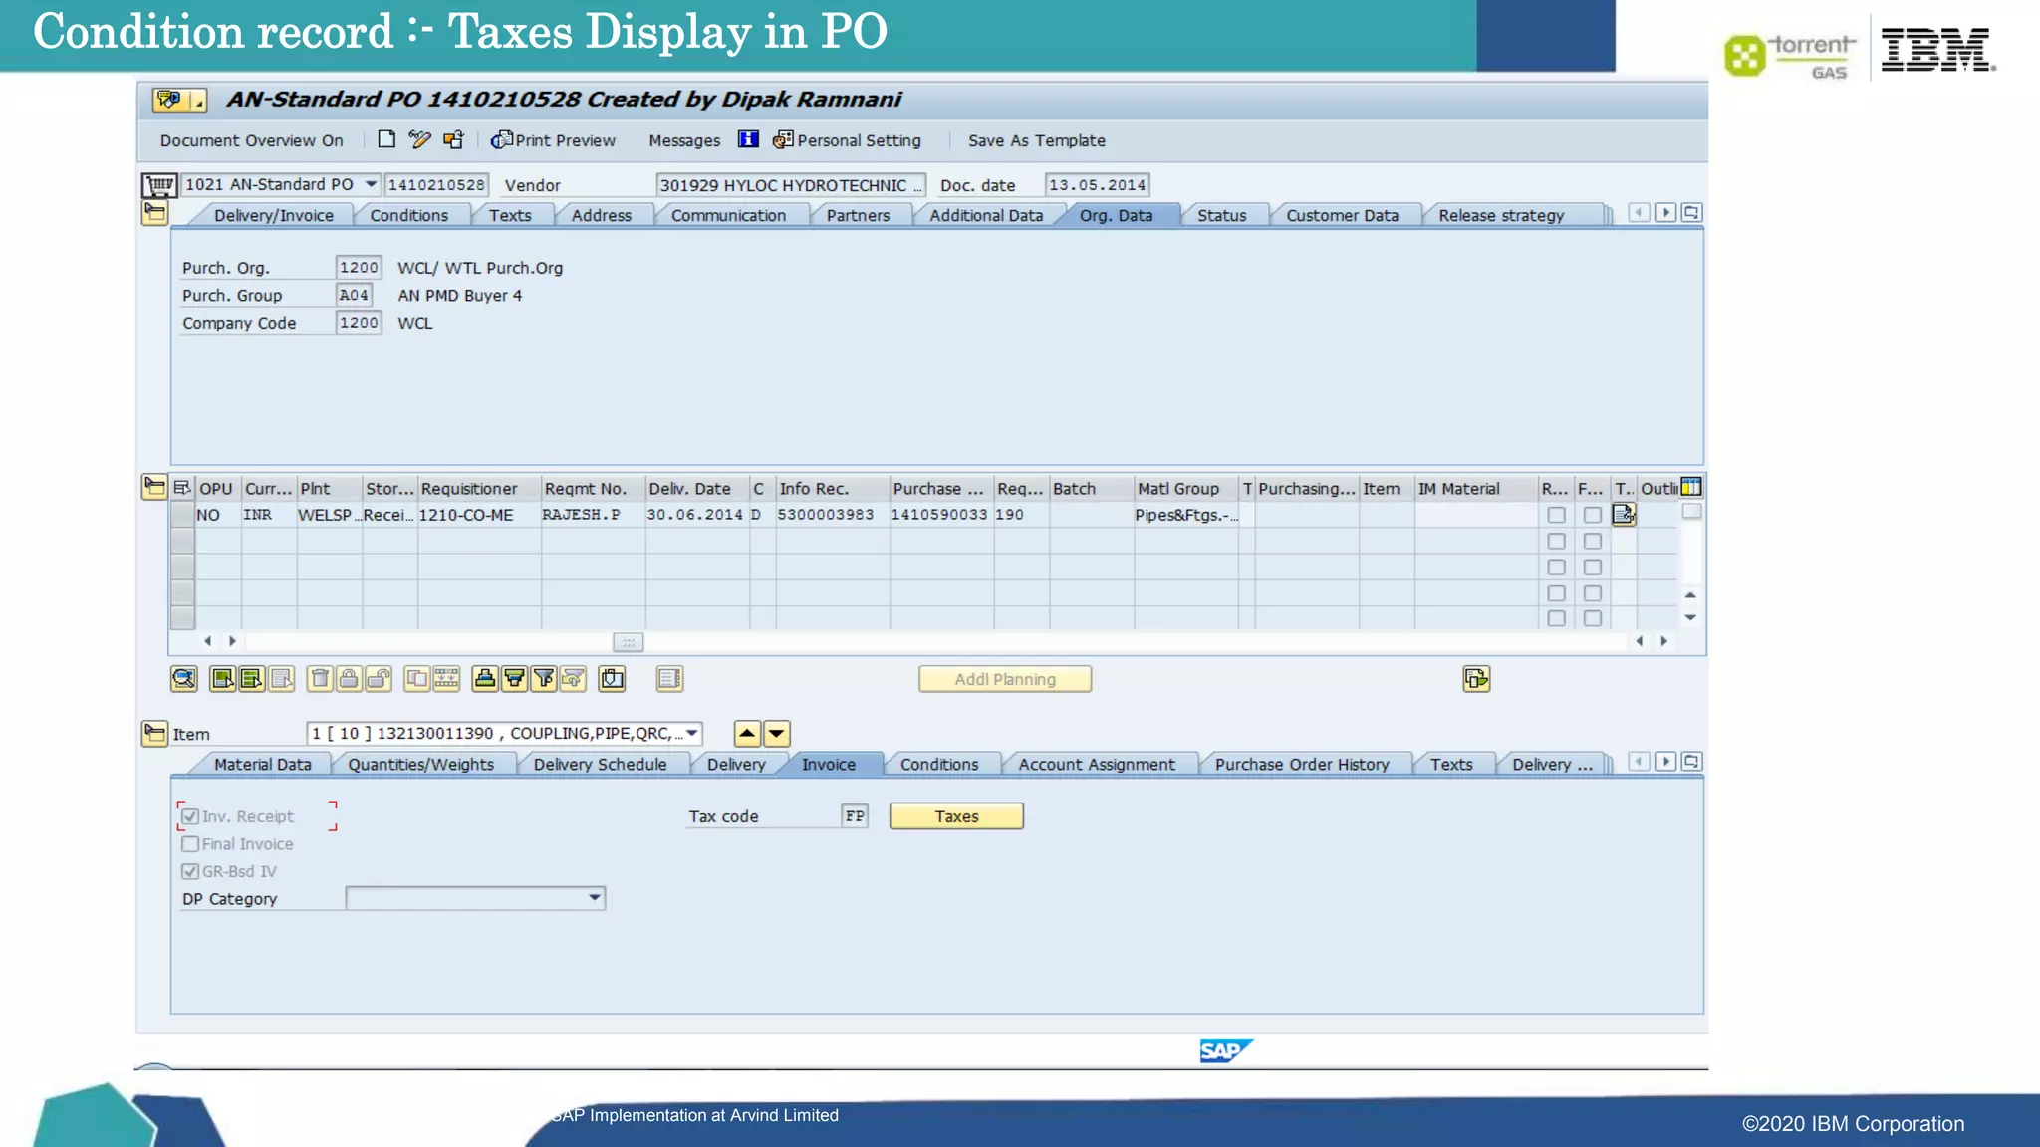This screenshot has width=2040, height=1147.
Task: Click the Select All items icon
Action: (x=222, y=679)
